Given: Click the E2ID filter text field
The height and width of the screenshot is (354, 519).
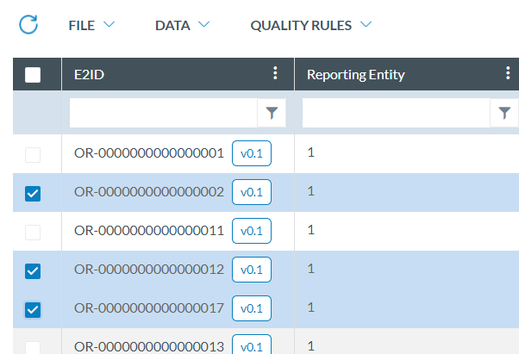Looking at the screenshot, I should tap(163, 113).
